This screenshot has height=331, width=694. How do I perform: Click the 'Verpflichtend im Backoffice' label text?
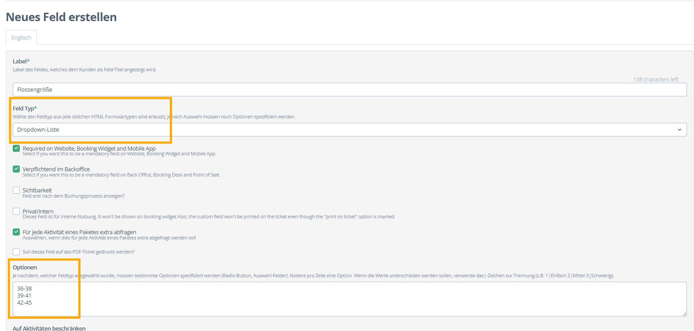click(x=56, y=169)
